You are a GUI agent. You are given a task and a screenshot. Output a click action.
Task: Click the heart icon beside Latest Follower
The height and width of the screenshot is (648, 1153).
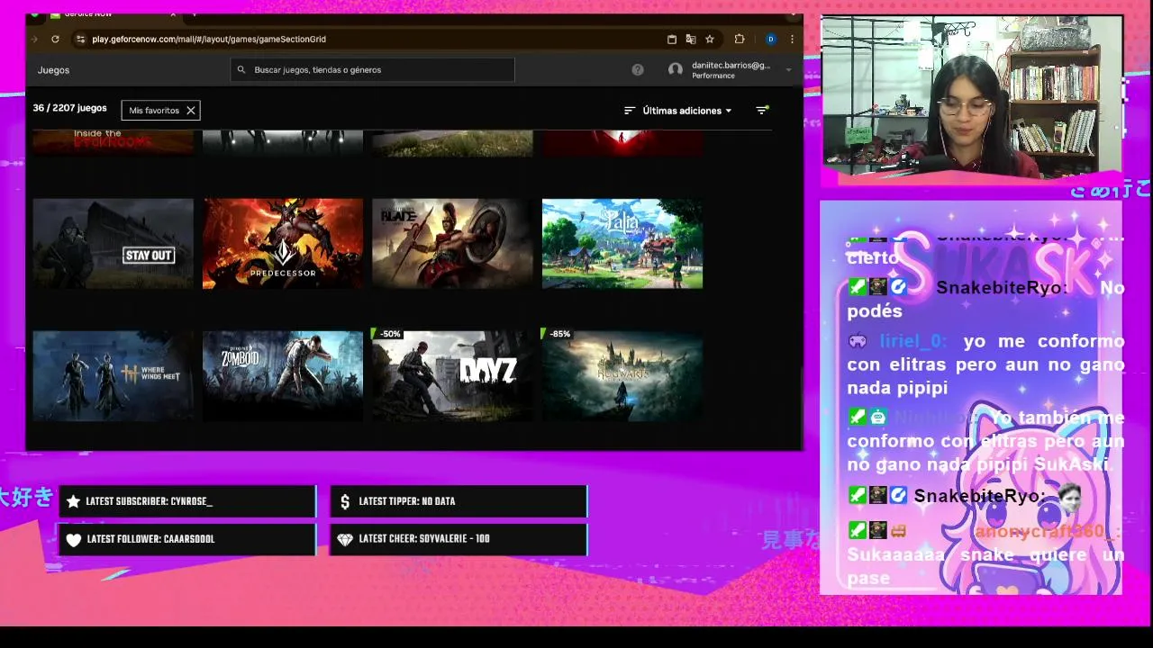pyautogui.click(x=74, y=539)
